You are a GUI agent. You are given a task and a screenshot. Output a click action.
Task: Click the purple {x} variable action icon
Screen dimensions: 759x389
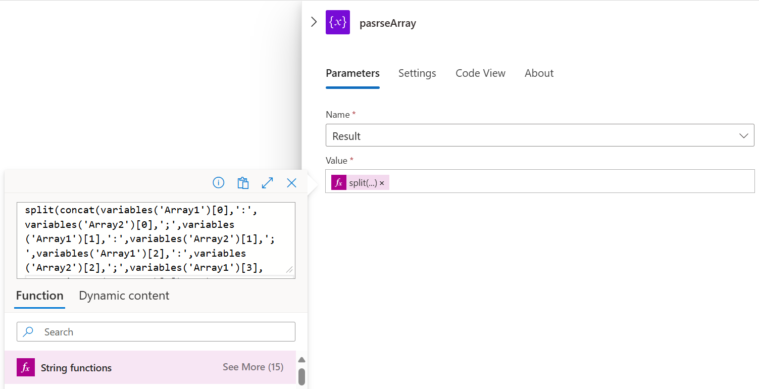click(337, 22)
